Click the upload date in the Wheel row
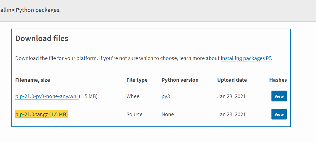 coord(231,96)
